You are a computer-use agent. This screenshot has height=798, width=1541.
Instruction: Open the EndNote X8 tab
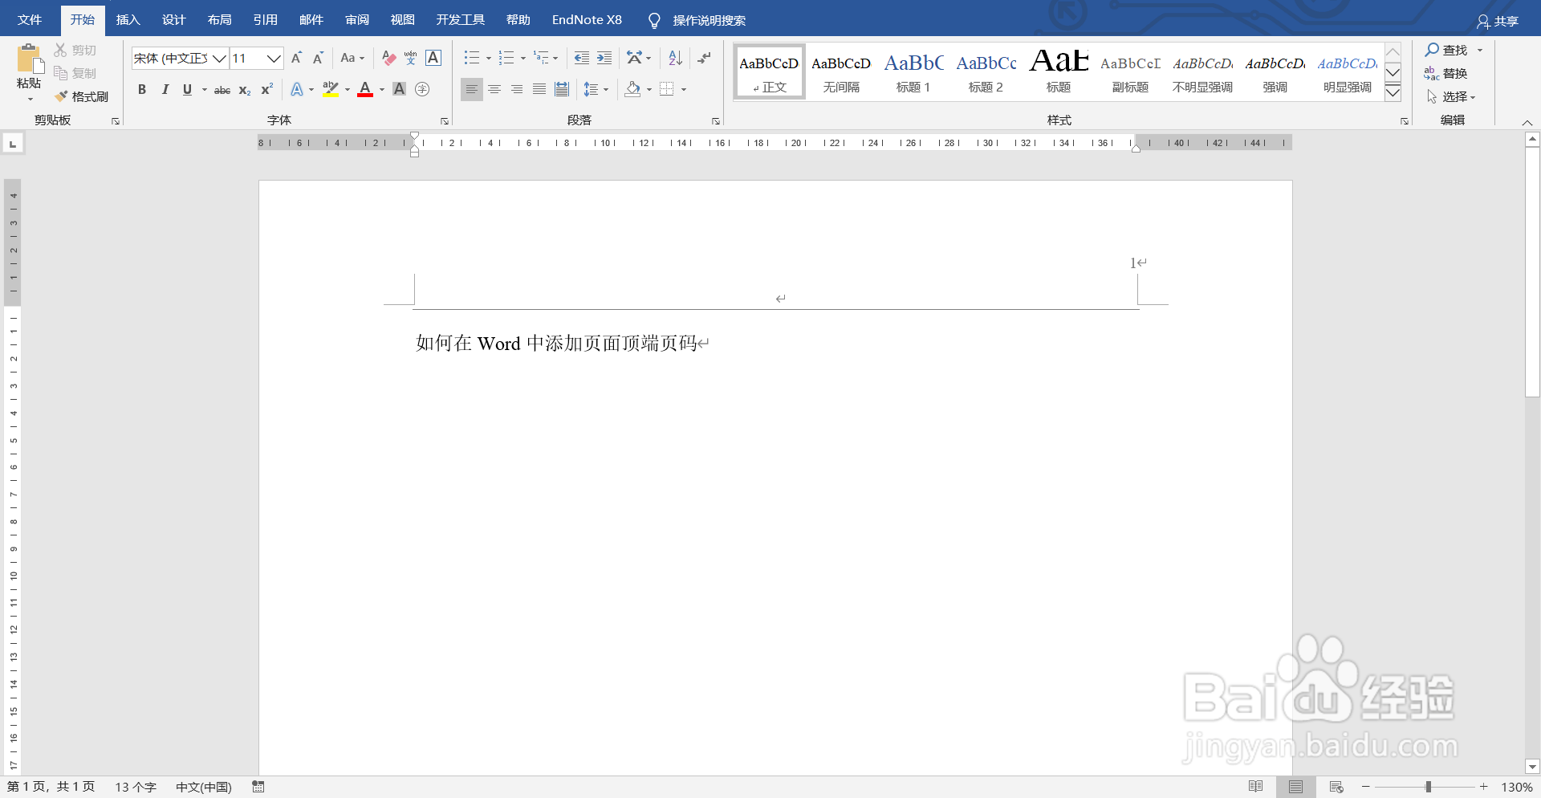(587, 19)
